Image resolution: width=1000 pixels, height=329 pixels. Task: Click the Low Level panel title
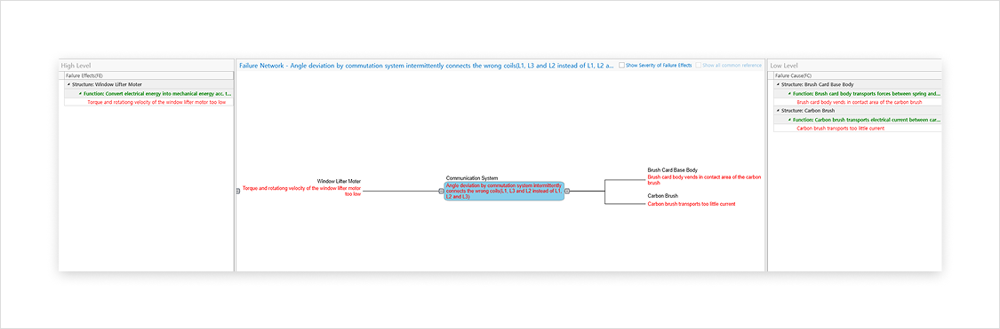[784, 66]
